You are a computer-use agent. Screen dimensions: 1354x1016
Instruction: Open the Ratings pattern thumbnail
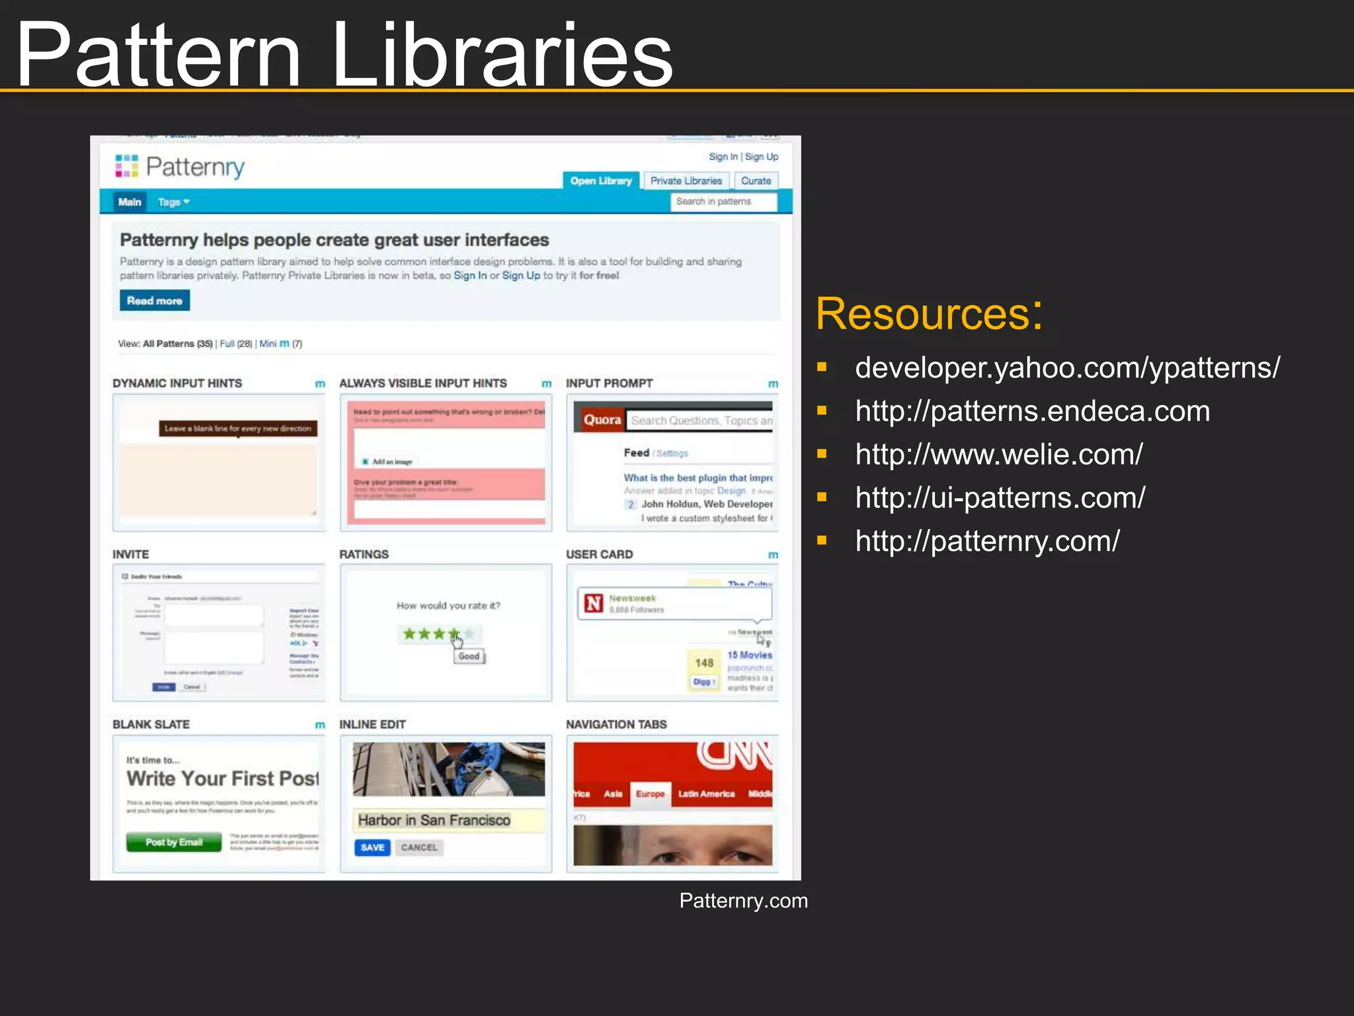(446, 632)
